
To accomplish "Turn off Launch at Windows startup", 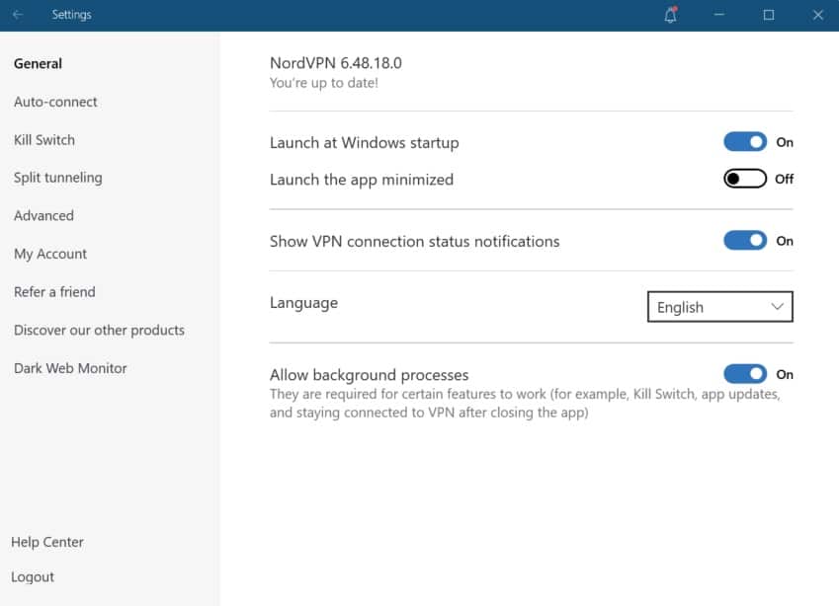I will point(745,142).
